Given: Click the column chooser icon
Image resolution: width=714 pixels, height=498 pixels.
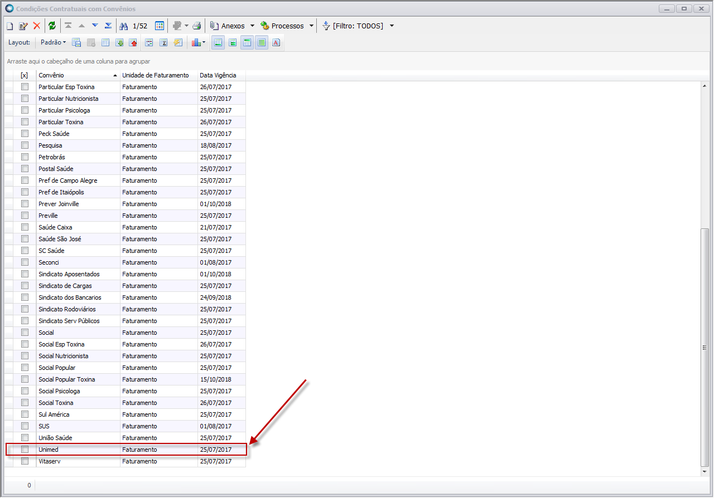Looking at the screenshot, I should tap(149, 42).
